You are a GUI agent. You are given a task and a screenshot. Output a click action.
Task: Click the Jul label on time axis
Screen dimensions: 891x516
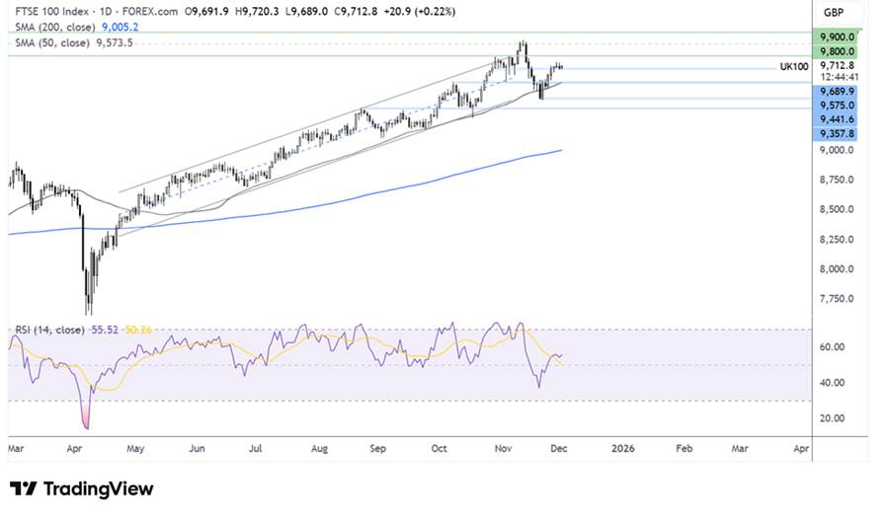point(257,447)
